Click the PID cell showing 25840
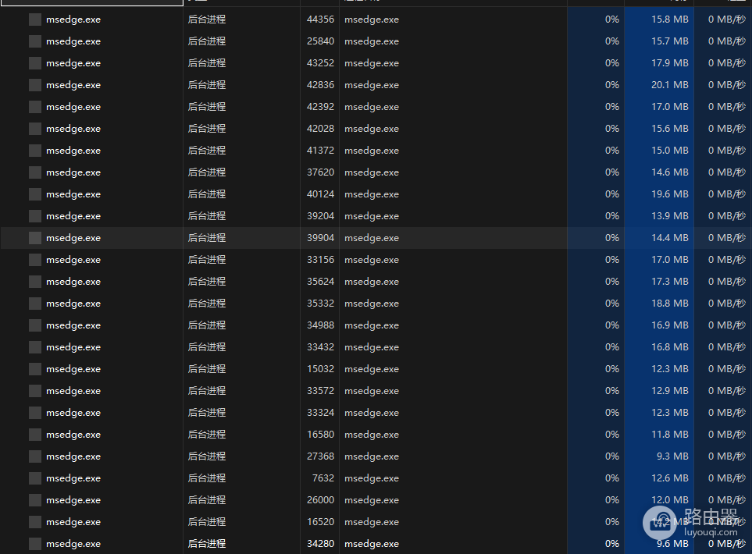Screen dimensions: 752x554 (320, 41)
